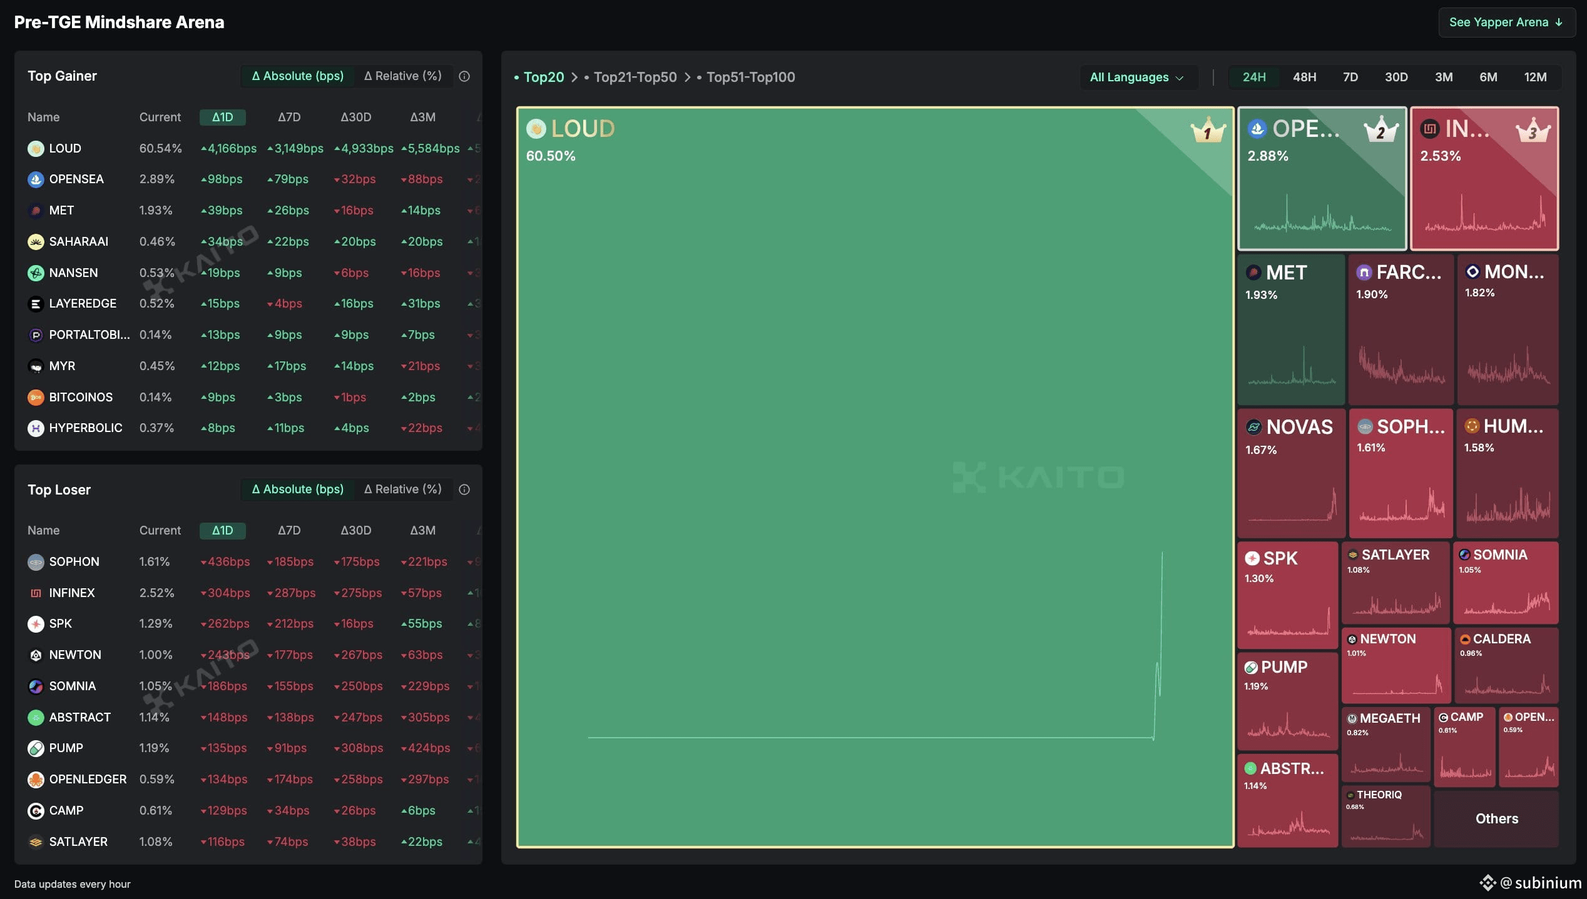The width and height of the screenshot is (1587, 899).
Task: Switch Top Loser to Relative (%) mode
Action: pos(403,490)
